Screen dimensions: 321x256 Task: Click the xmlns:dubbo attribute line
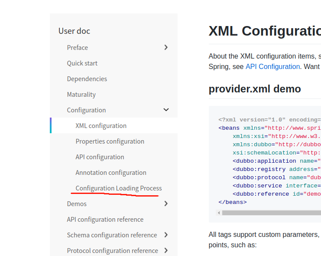[276, 144]
